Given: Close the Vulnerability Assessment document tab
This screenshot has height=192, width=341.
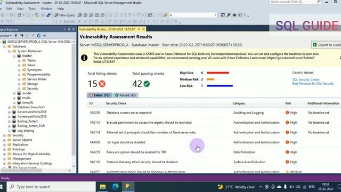Looking at the screenshot, I should (143, 29).
